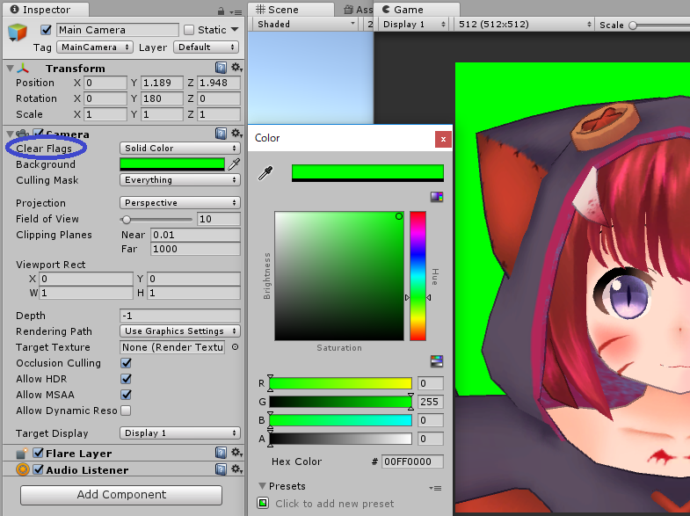The height and width of the screenshot is (516, 690).
Task: Enable Allow Dynamic Resolution checkbox
Action: [x=126, y=411]
